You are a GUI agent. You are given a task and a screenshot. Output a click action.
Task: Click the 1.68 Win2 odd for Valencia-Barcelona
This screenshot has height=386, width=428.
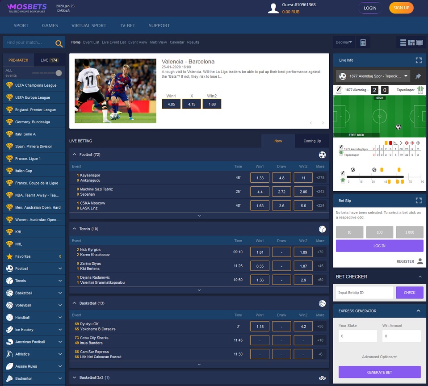pos(212,104)
